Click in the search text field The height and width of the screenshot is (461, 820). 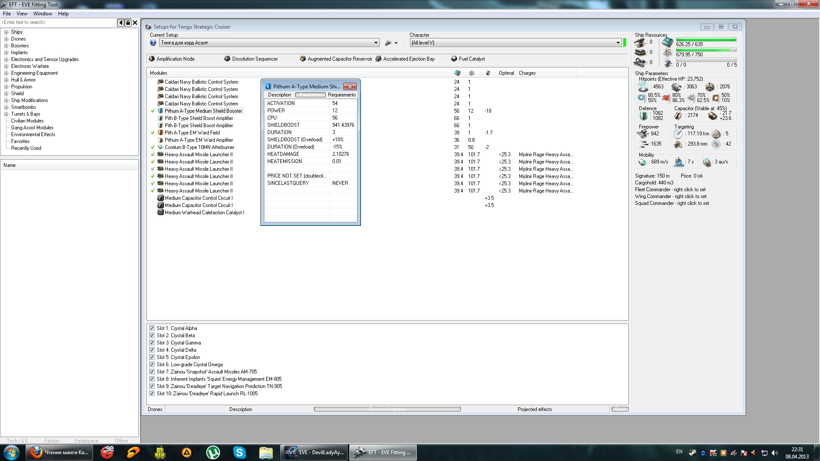click(x=59, y=23)
